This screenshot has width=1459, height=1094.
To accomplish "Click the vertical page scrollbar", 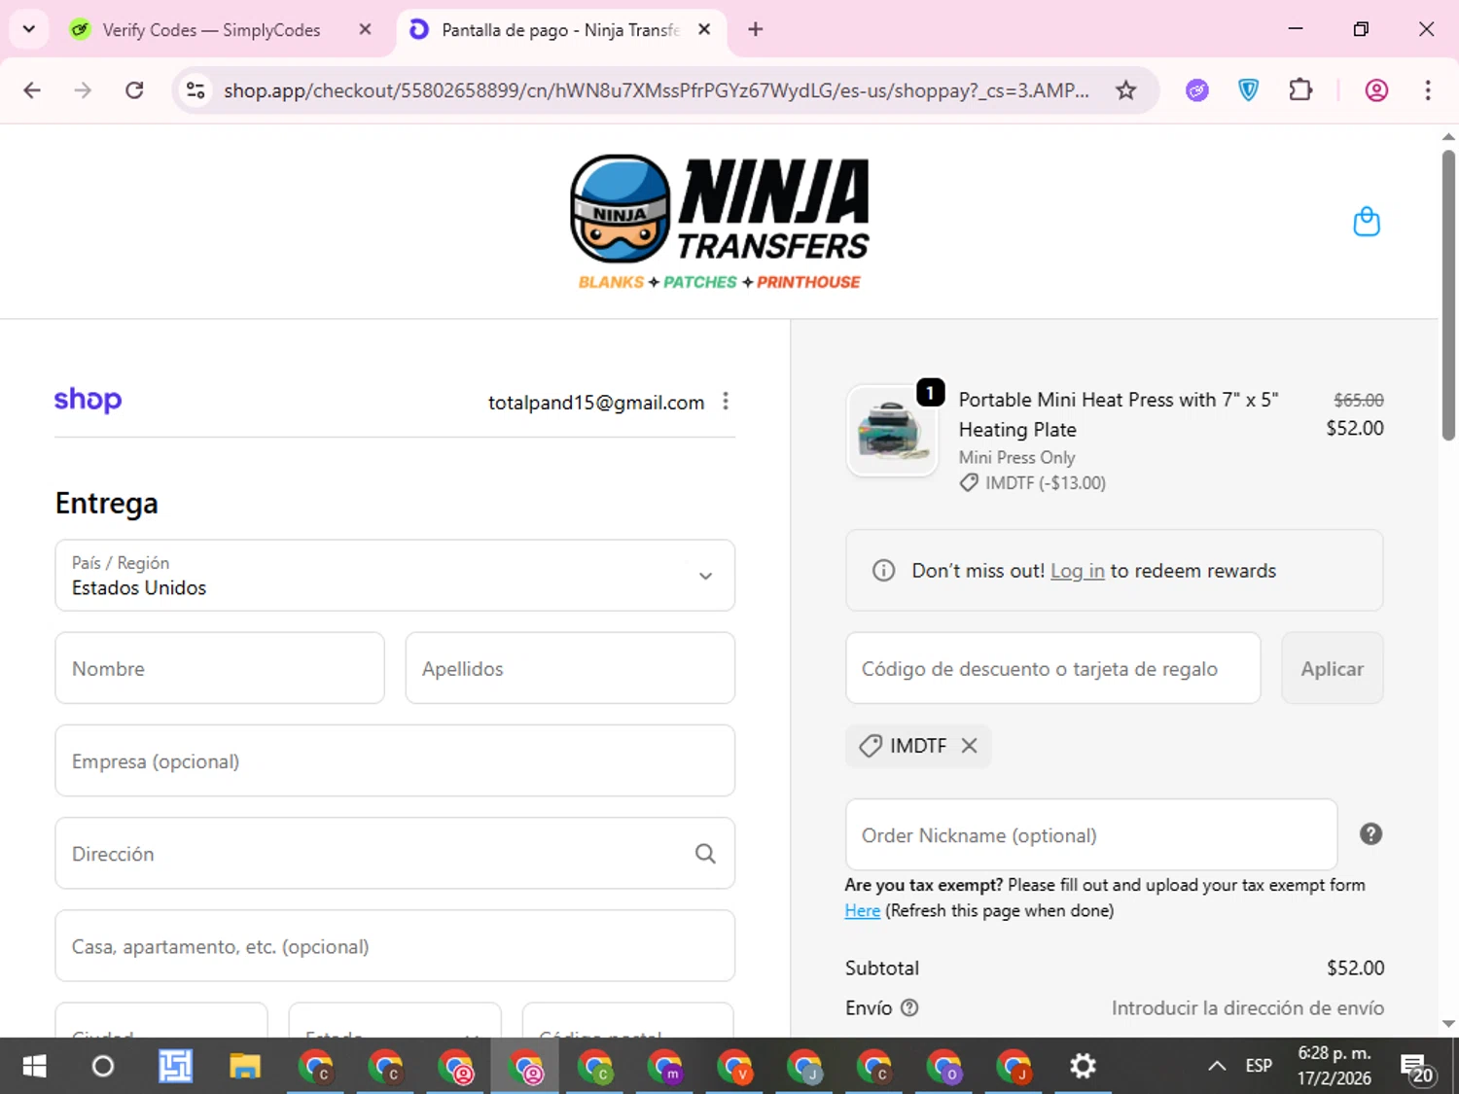I will coord(1448,294).
